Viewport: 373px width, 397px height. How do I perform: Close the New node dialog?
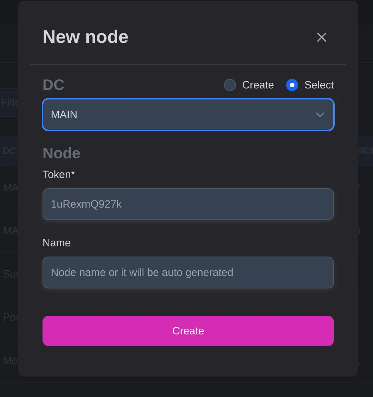(321, 37)
